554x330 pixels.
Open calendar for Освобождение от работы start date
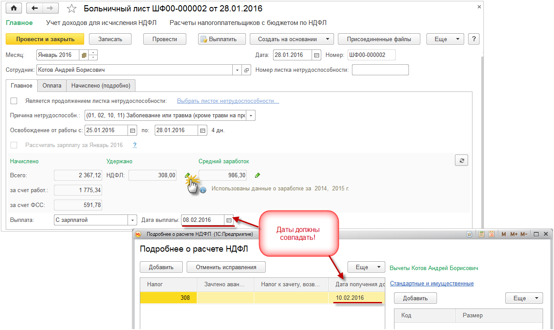[133, 130]
